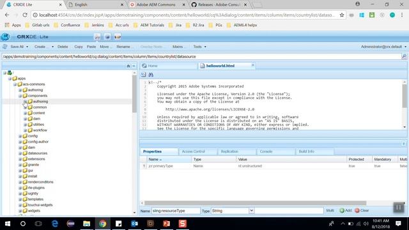Screen dimensions: 409x230
Task: Open the AEM Tutorials bookmark folder
Action: (x=149, y=25)
